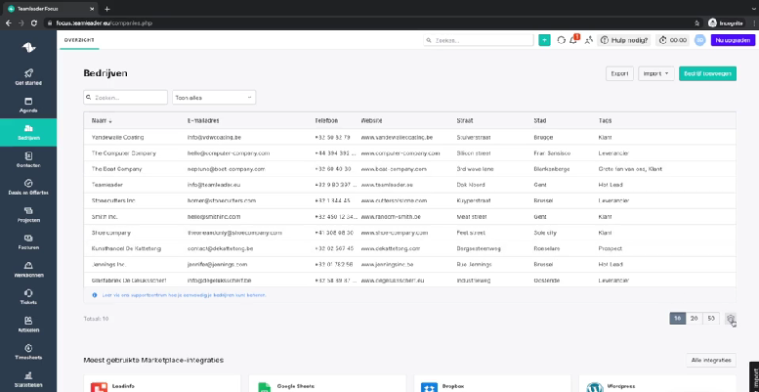The height and width of the screenshot is (392, 759).
Task: Open Get started in sidebar
Action: pyautogui.click(x=28, y=77)
